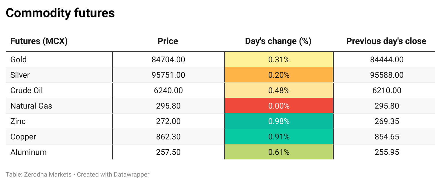Viewport: 441px width, 184px height.
Task: Select the Silver price 95751.00
Action: [x=168, y=75]
